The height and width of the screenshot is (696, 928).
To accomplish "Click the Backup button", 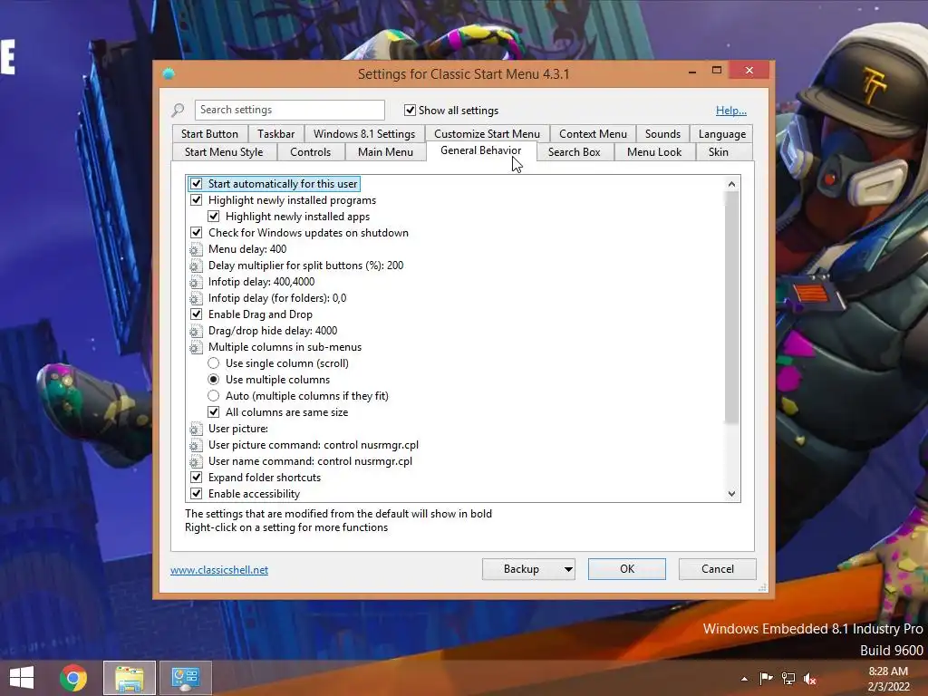I will (x=521, y=569).
